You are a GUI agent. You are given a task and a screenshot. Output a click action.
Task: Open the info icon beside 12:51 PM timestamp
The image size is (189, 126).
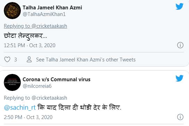tap(180, 45)
